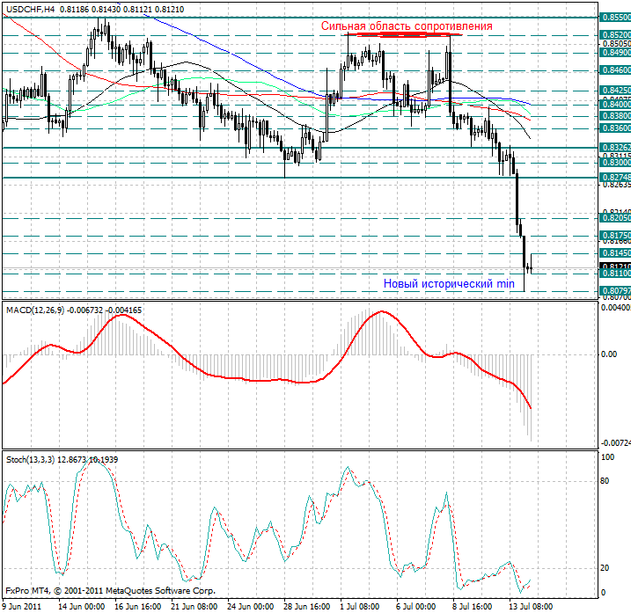631x613 pixels.
Task: Click the 0.8274 support level label
Action: tap(614, 178)
